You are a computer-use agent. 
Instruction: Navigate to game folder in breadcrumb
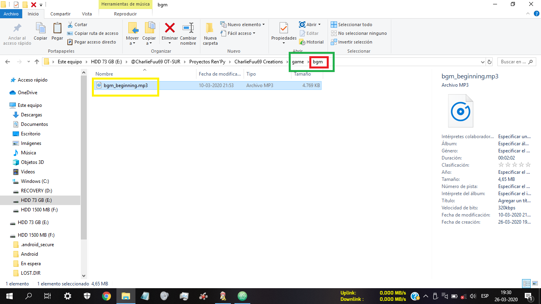click(x=298, y=62)
